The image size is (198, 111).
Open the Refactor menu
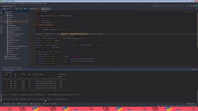pos(24,3)
